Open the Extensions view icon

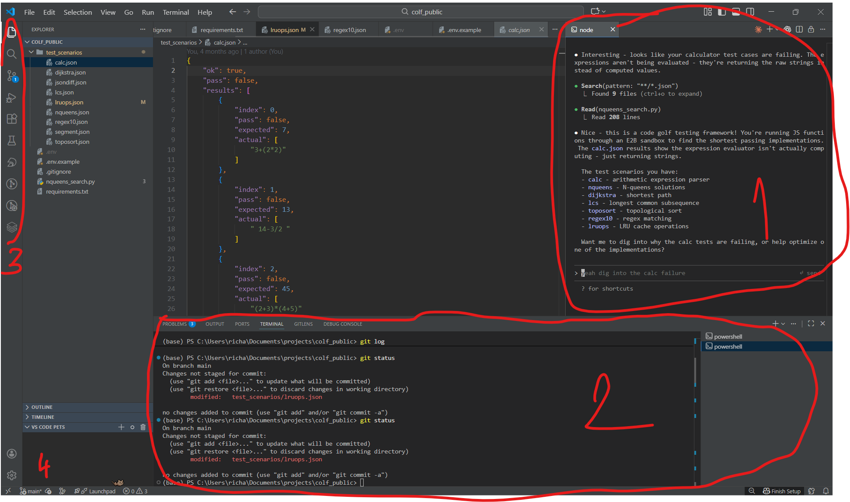[x=12, y=119]
